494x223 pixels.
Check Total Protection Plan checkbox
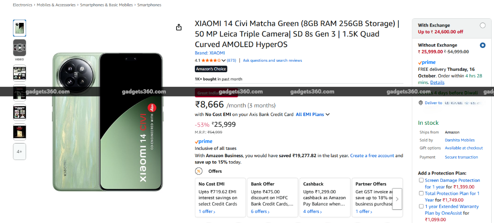click(x=421, y=193)
